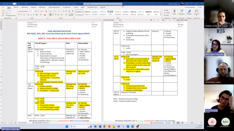Click the multilevel list icon

pos(59,11)
